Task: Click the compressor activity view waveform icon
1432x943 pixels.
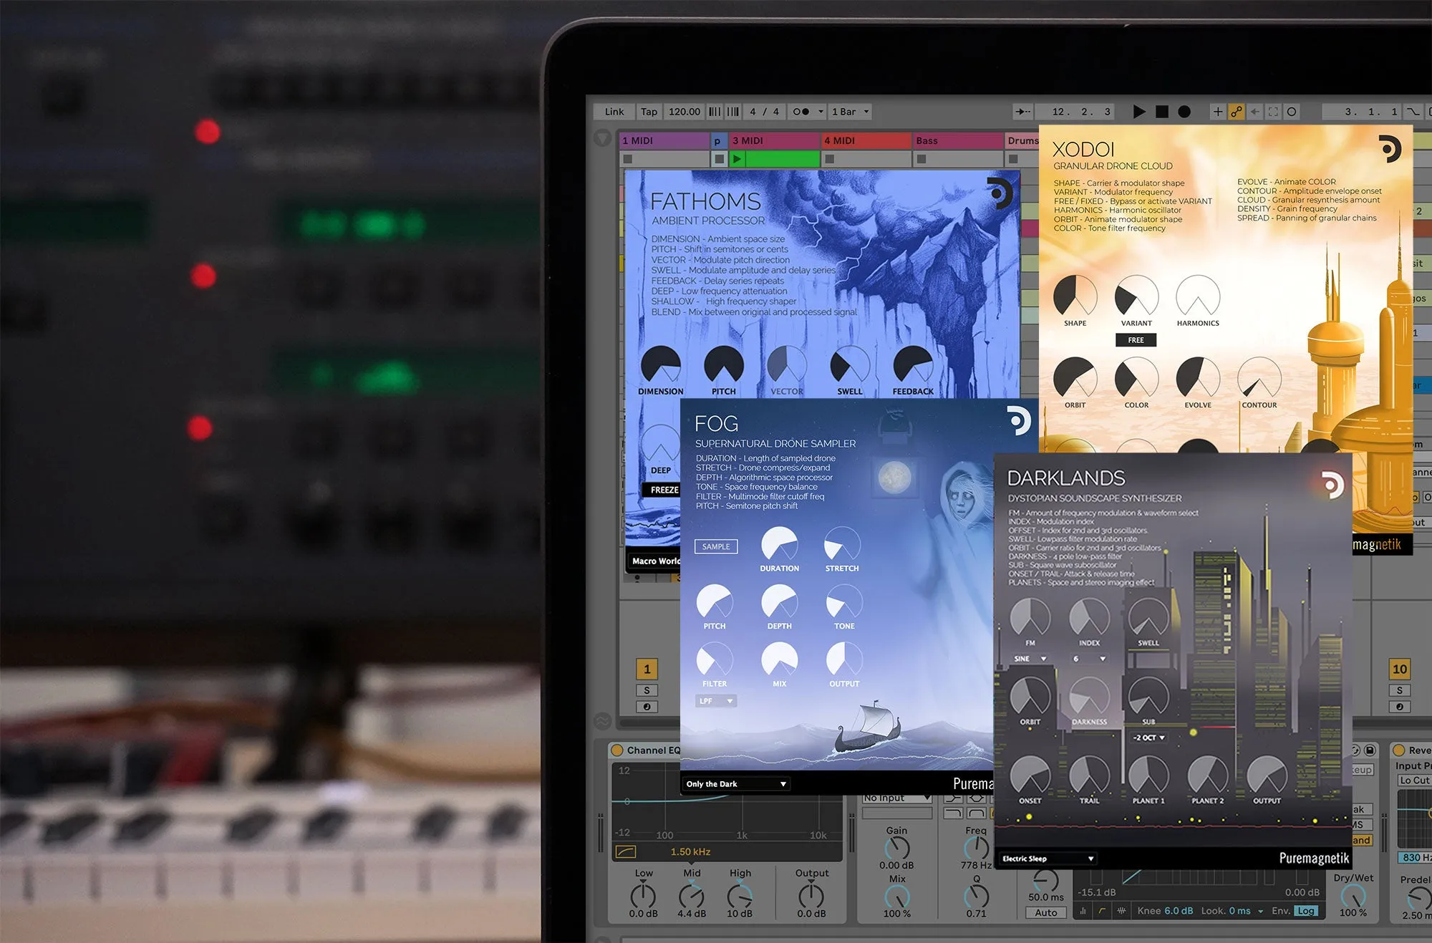Action: tap(1121, 911)
